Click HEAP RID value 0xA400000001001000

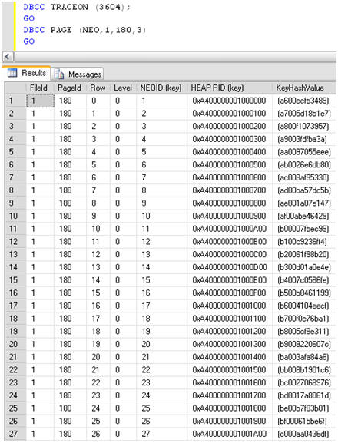point(229,306)
